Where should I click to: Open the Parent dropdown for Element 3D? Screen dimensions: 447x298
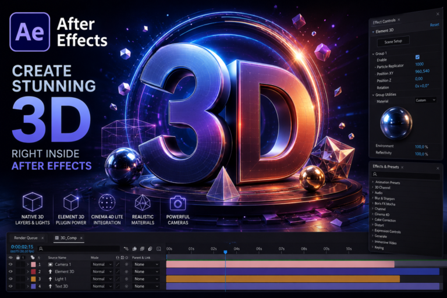(x=146, y=271)
